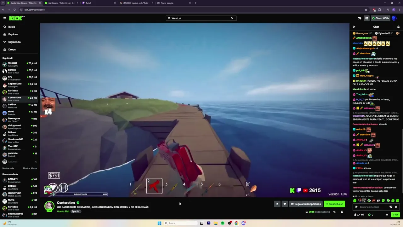This screenshot has height=227, width=403.
Task: Open vickypalami Apex Legends channel
Action: coord(20,127)
